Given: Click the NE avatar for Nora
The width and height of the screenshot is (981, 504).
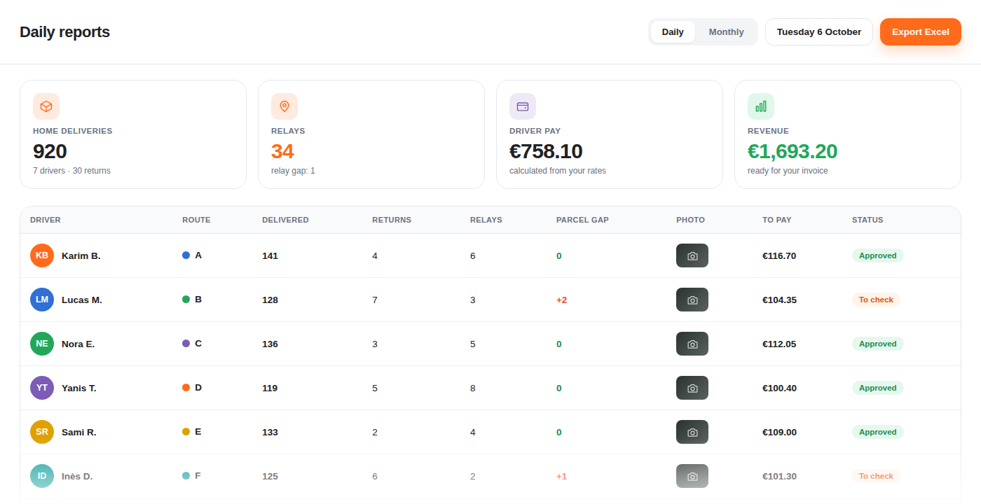Looking at the screenshot, I should point(42,344).
